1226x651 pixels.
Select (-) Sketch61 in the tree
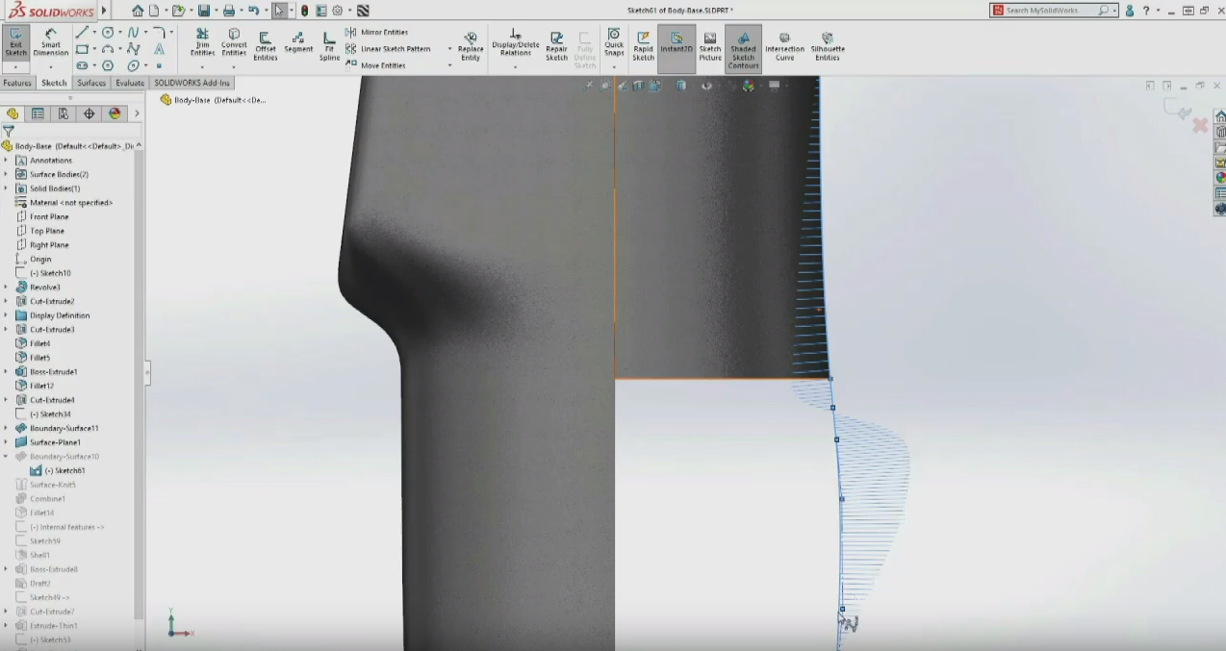(x=58, y=470)
